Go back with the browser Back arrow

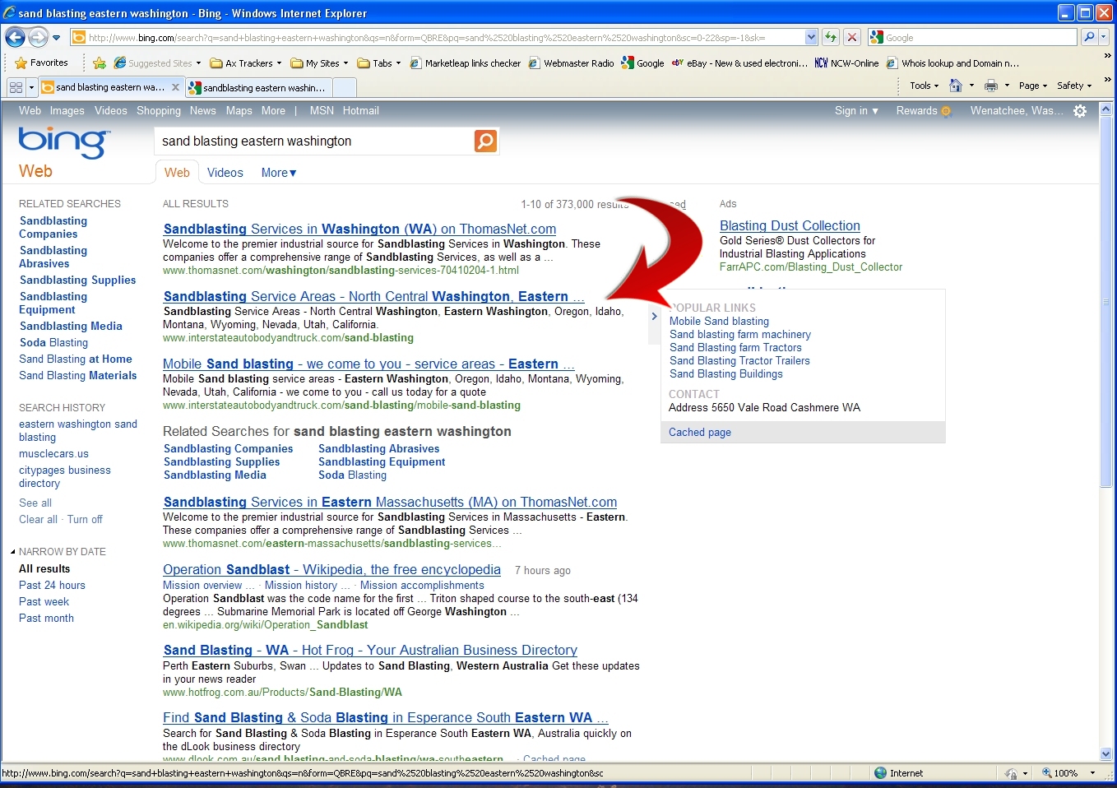point(16,37)
